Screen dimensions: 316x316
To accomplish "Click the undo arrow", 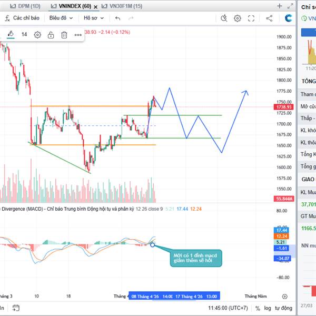I will pos(117,18).
